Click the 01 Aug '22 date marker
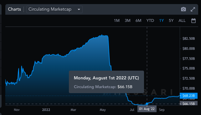The image size is (201, 115). (147, 109)
